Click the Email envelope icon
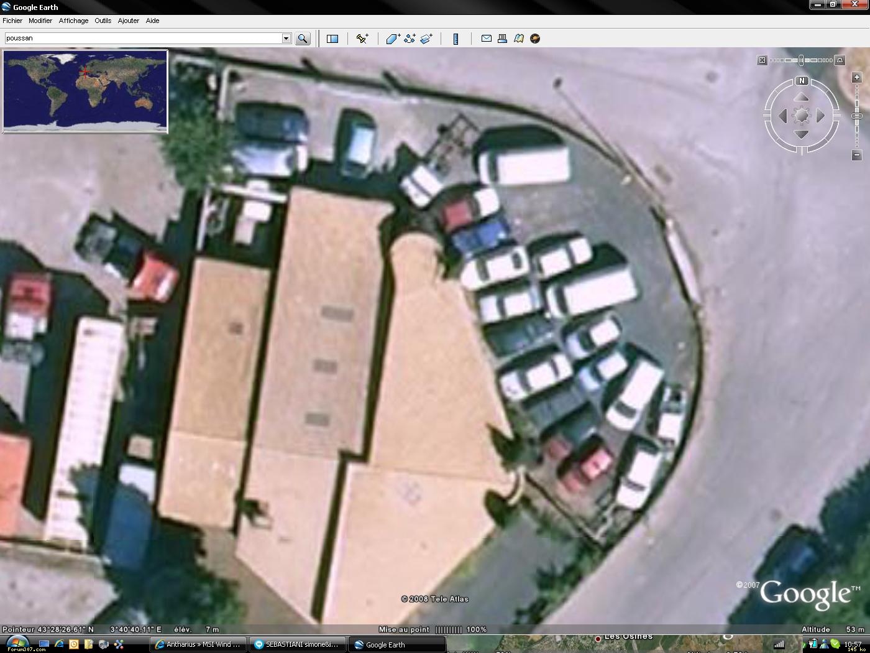 click(487, 39)
